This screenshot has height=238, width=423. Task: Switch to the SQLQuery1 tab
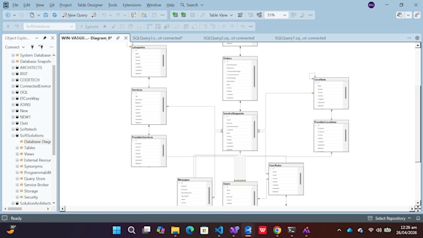coord(300,38)
